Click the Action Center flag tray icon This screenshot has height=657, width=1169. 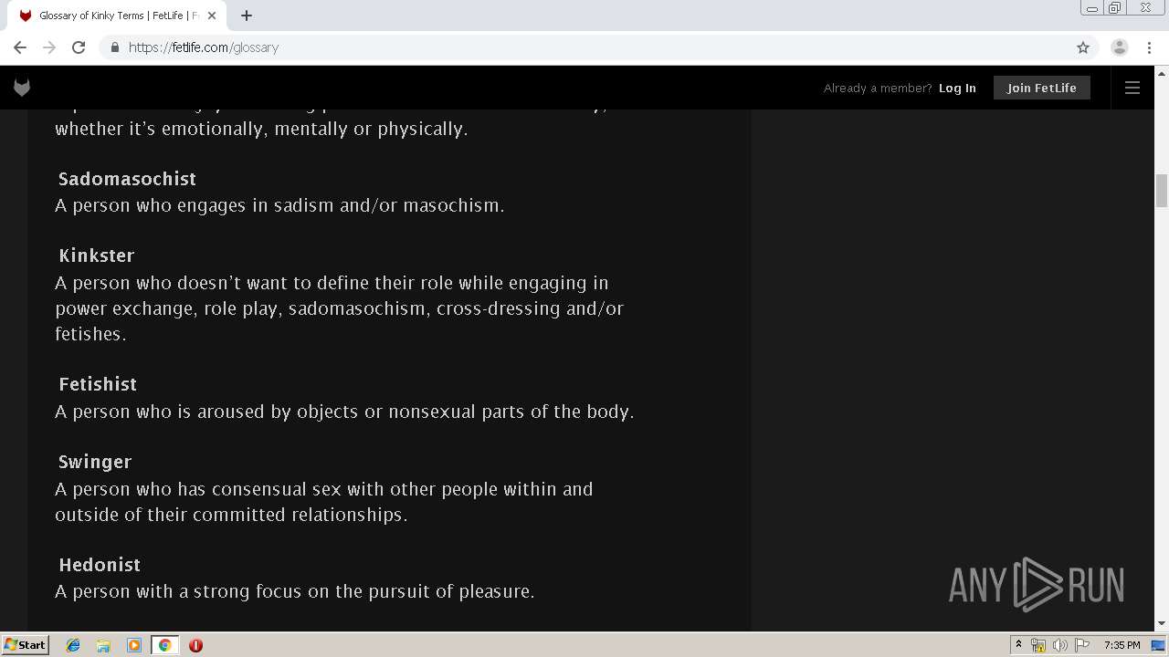click(1082, 645)
